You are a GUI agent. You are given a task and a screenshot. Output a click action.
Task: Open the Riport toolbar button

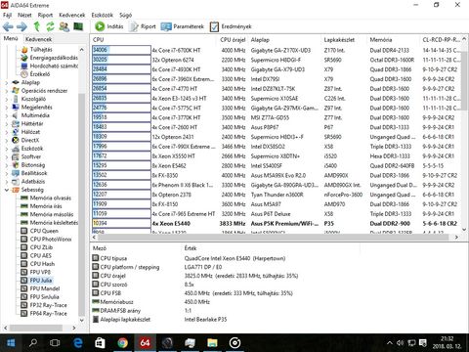pos(143,26)
